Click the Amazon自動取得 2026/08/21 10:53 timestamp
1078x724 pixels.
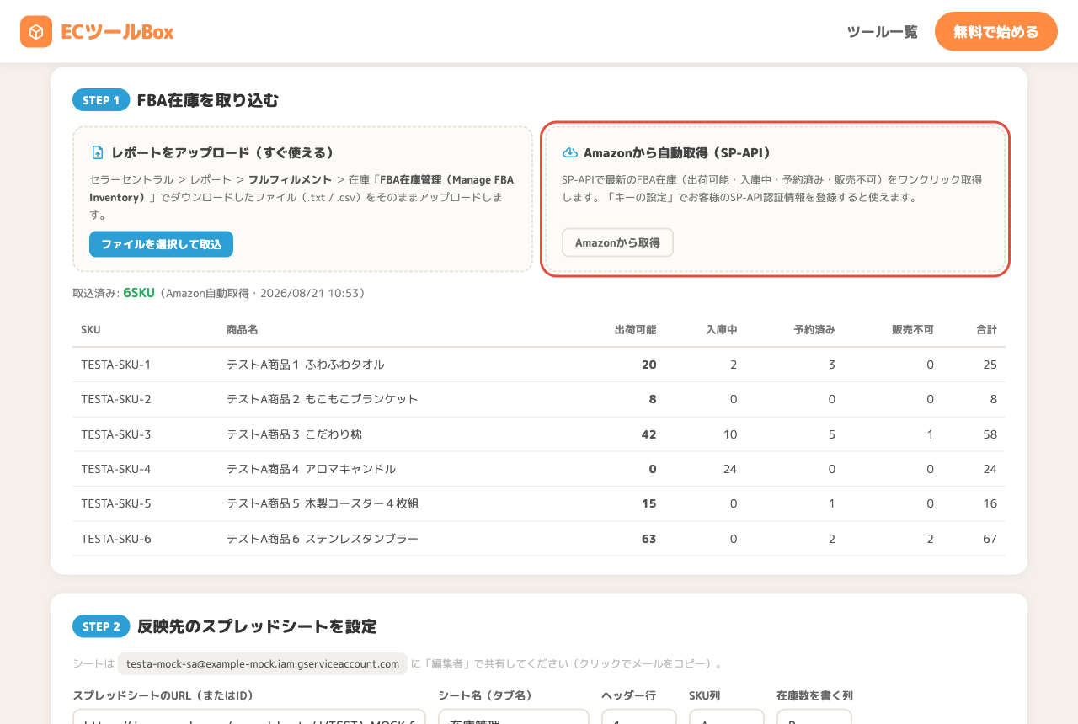coord(261,293)
